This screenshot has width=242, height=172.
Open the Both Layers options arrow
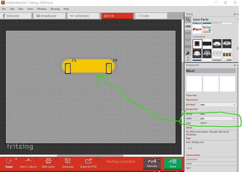pyautogui.click(x=56, y=159)
